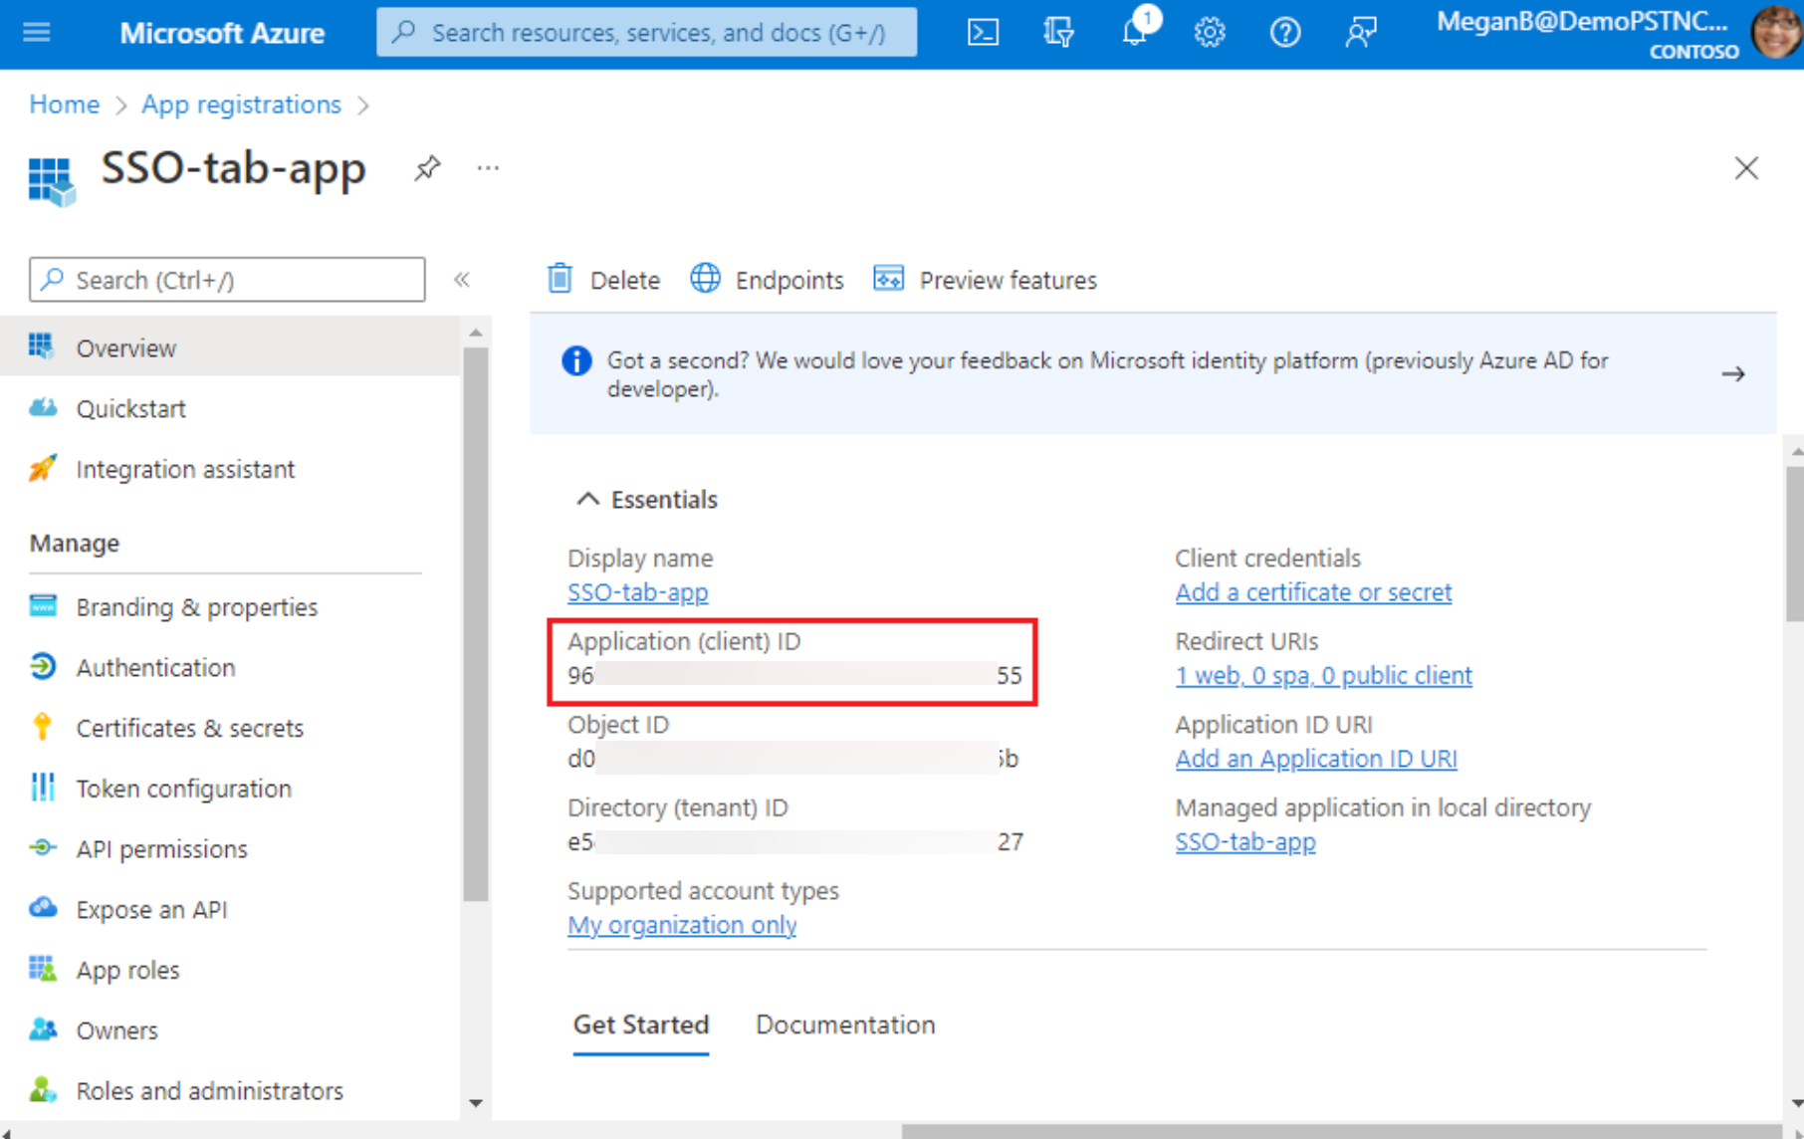Click Add a certificate or secret link

[1312, 592]
